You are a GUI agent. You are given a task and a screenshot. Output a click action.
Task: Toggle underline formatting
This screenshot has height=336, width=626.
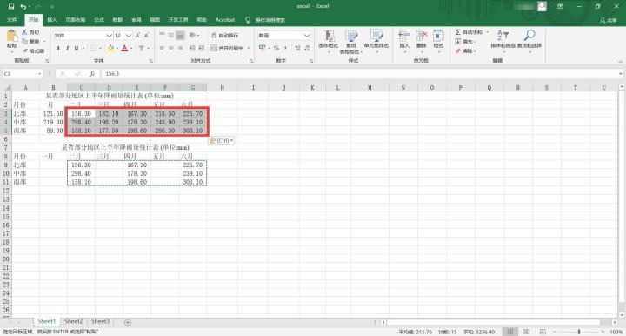coord(77,49)
